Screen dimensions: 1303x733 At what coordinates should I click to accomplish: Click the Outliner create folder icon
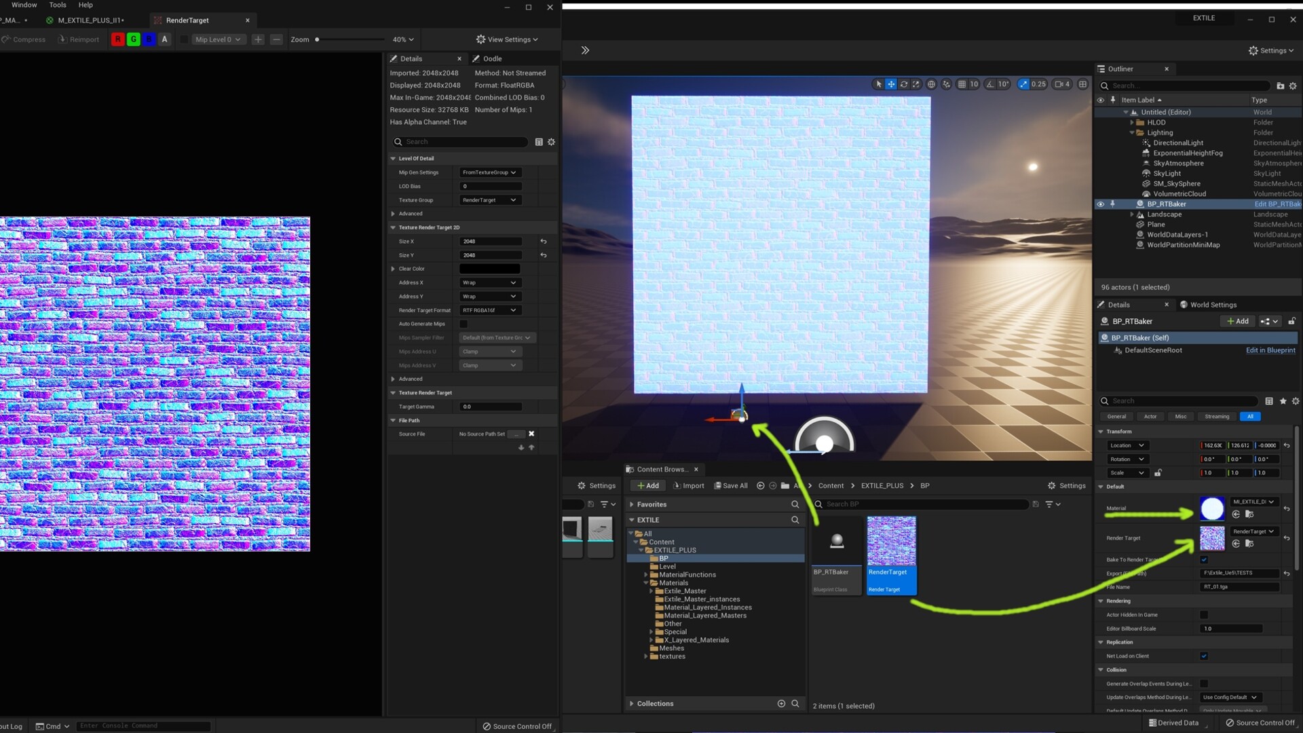[x=1281, y=86]
